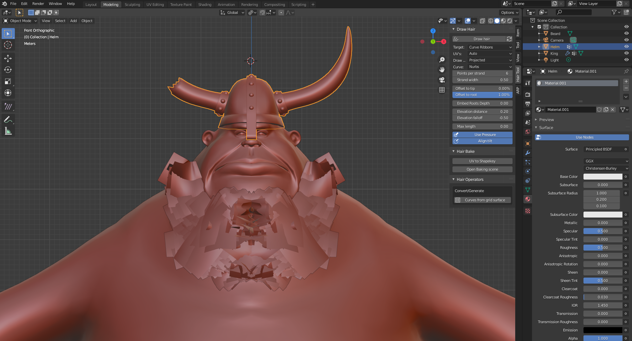Viewport: 632px width, 341px height.
Task: Collapse the Hair Bake panel
Action: (465, 151)
